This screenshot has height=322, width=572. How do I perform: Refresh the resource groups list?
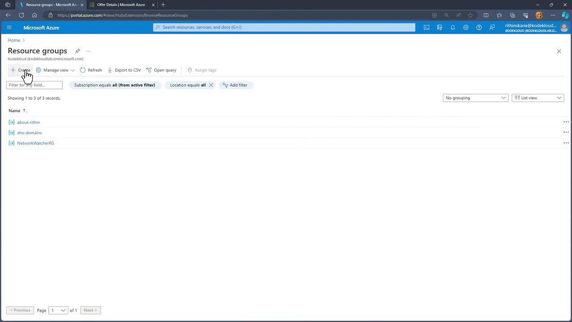click(91, 70)
